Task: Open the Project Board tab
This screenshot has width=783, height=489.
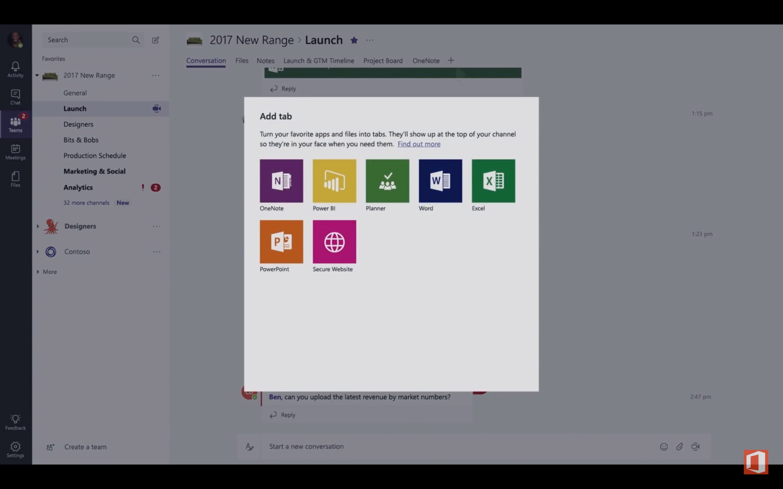Action: pyautogui.click(x=383, y=61)
